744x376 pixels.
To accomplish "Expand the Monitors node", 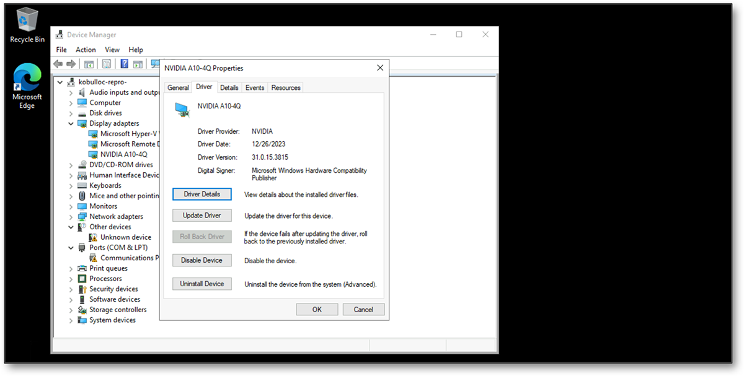I will point(71,206).
